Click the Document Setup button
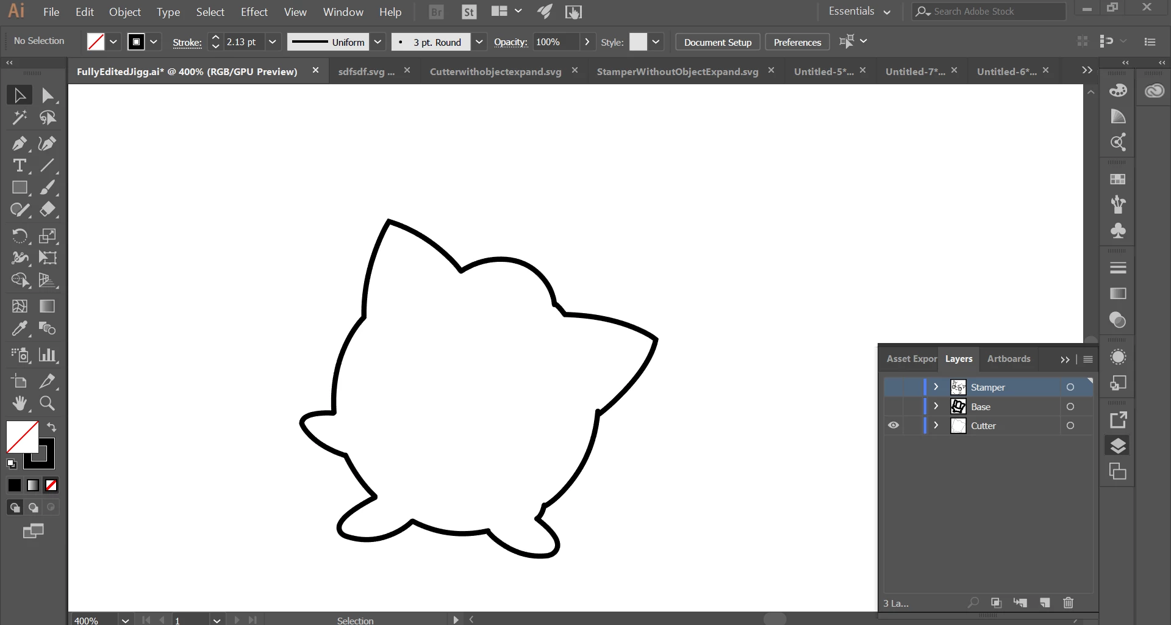This screenshot has width=1171, height=625. tap(718, 42)
